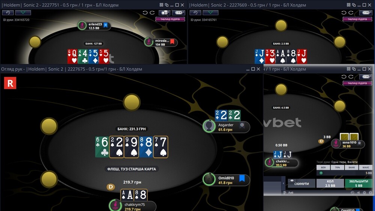Expand the green arrow dropdown in table 2227751
Image resolution: width=375 pixels, height=211 pixels.
click(23, 12)
